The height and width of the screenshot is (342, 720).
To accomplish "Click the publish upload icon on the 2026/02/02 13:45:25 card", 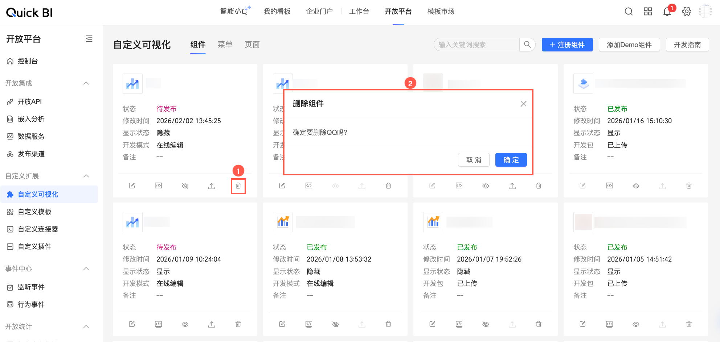I will coord(212,186).
